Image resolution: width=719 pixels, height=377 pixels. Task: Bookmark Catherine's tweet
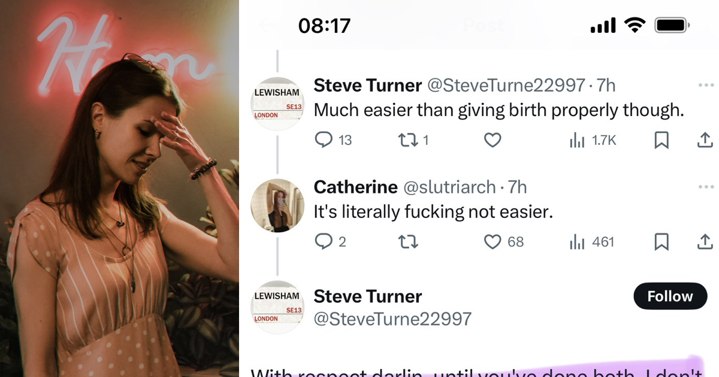click(x=661, y=242)
